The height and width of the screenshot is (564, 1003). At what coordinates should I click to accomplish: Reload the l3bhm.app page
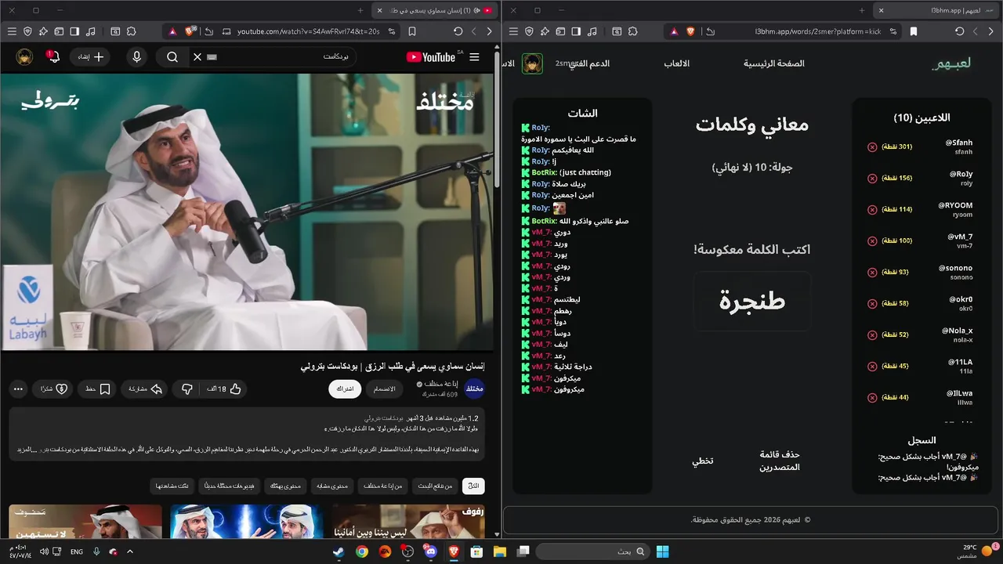pos(959,31)
